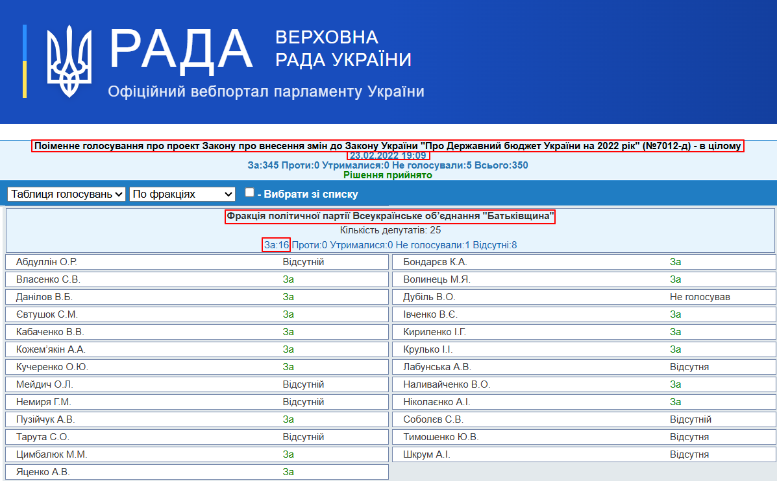The image size is (777, 481).
Task: Select deputy row Яценко А.В.
Action: (197, 472)
